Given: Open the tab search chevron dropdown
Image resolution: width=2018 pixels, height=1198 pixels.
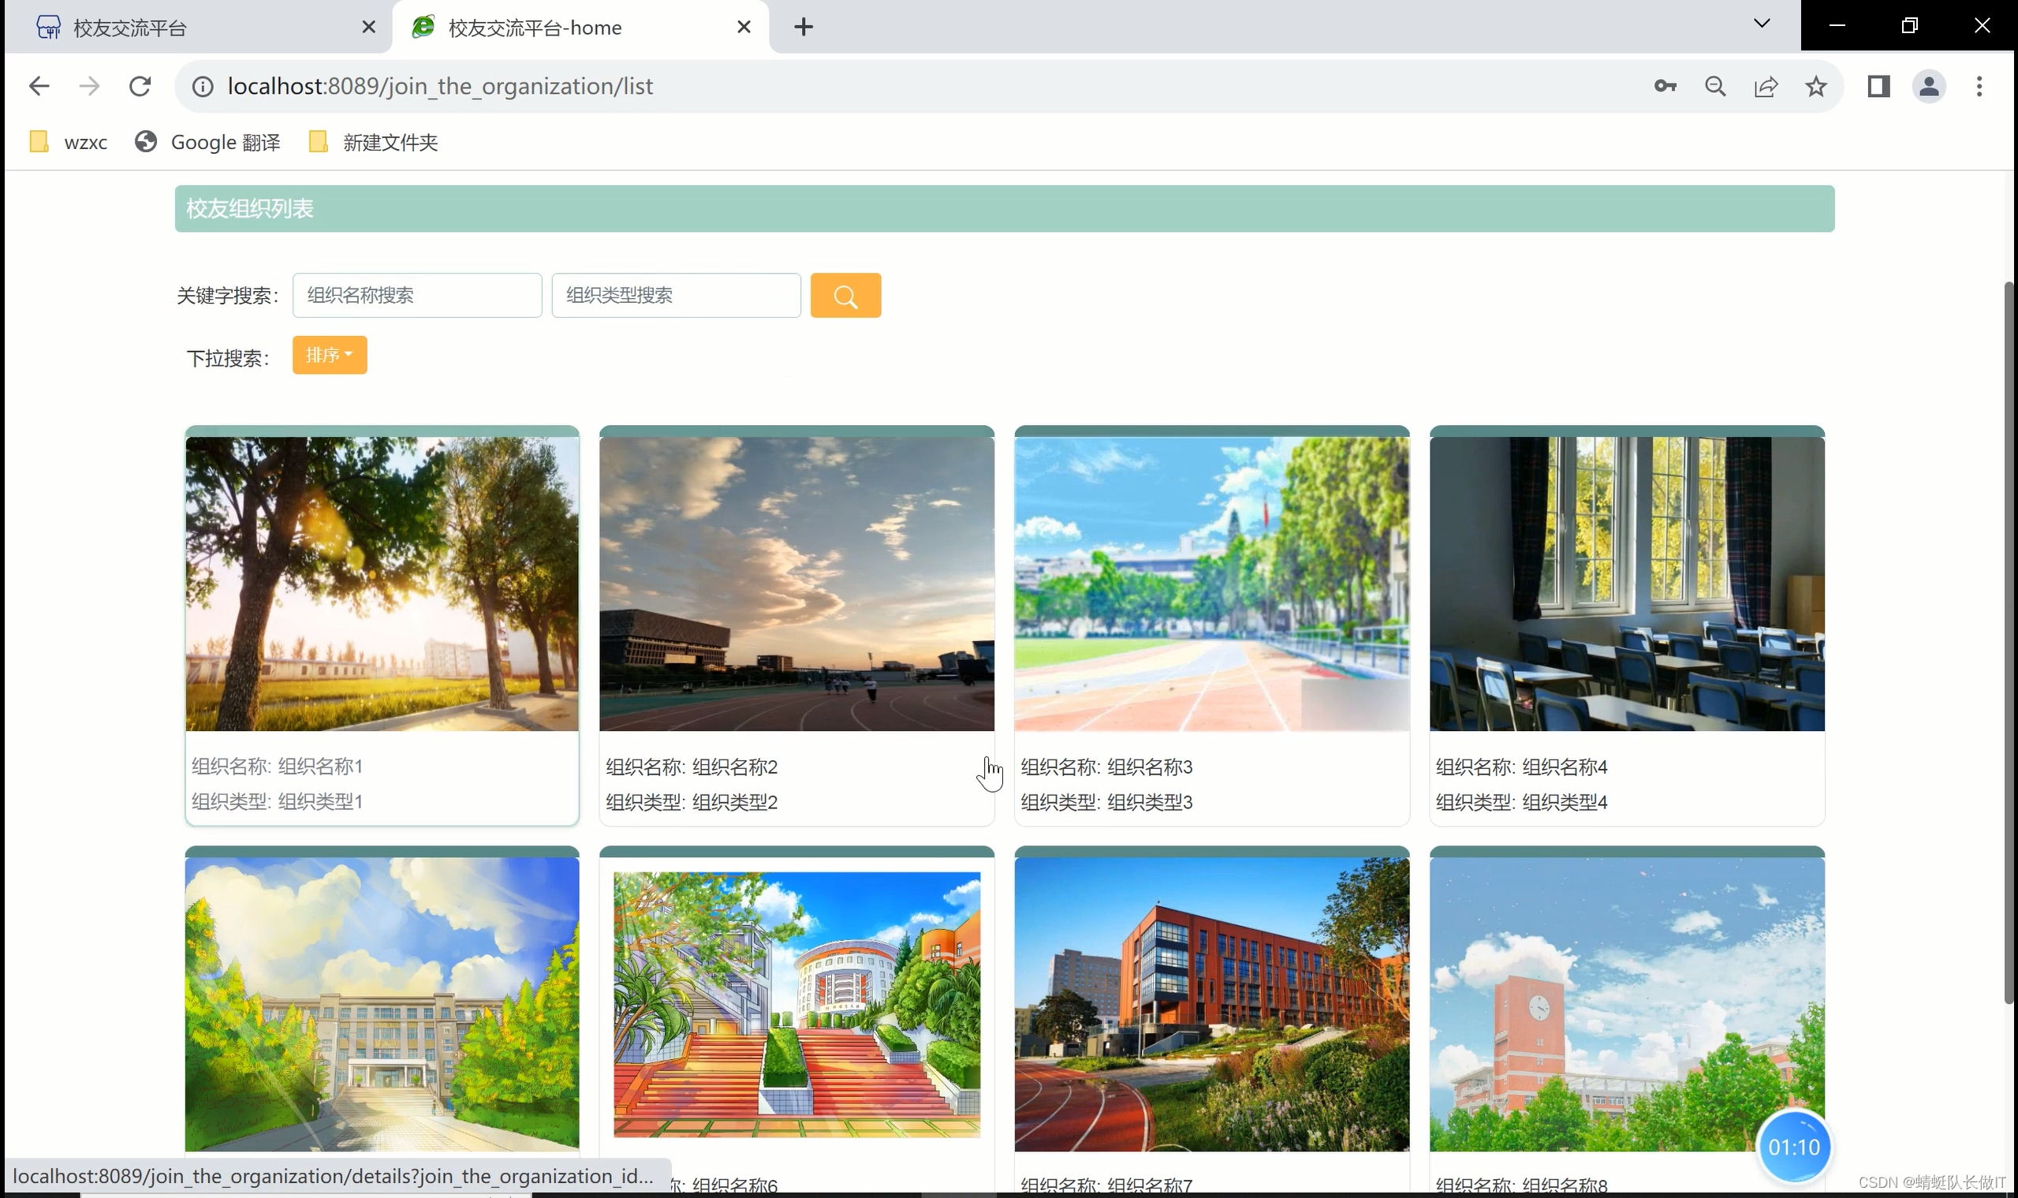Looking at the screenshot, I should point(1761,24).
